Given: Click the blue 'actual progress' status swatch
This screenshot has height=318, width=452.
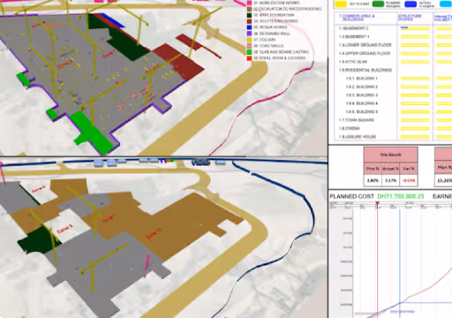Looking at the screenshot, I should coord(411,4).
